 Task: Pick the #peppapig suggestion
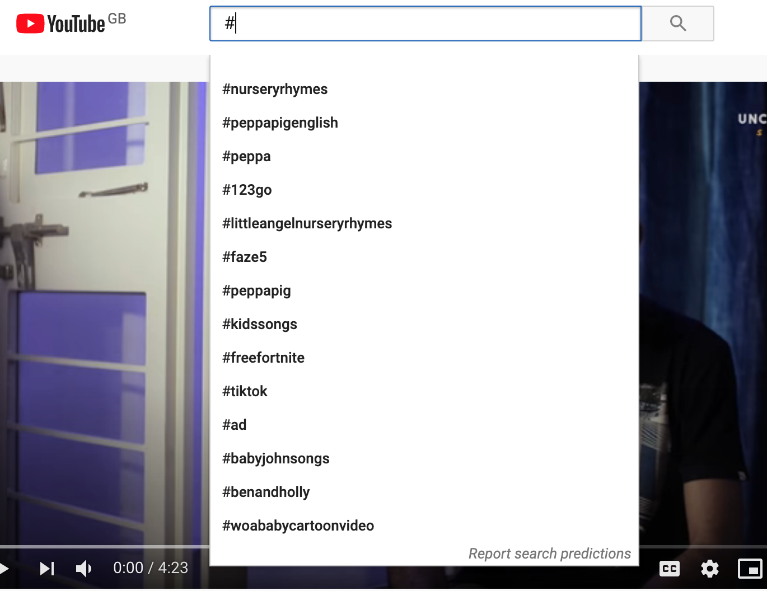[424, 290]
